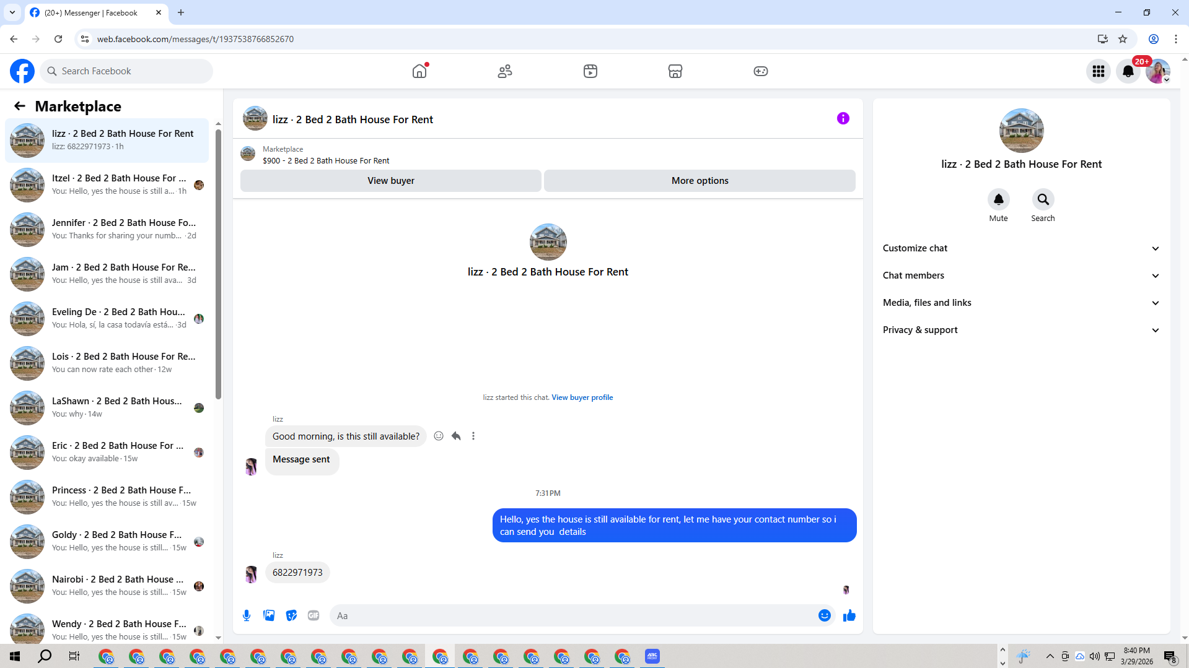Screen dimensions: 1189x668
Task: Open Facebook home feed icon
Action: pos(419,71)
